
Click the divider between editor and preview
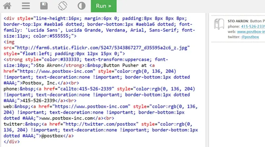click(207, 79)
